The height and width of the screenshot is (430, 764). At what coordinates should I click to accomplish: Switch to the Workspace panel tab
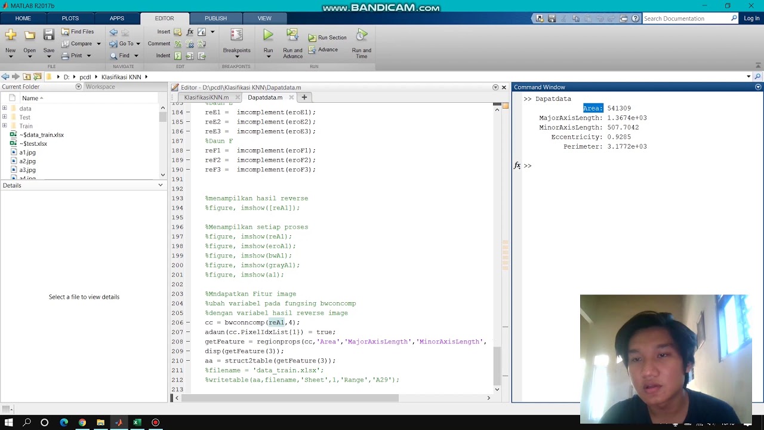click(x=100, y=87)
